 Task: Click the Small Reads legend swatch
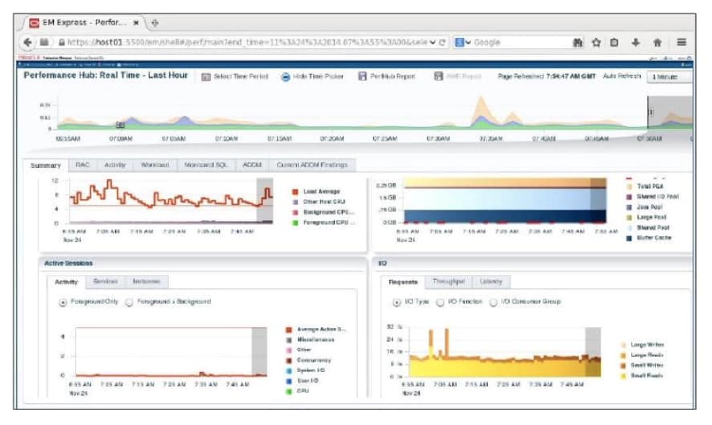pyautogui.click(x=624, y=376)
